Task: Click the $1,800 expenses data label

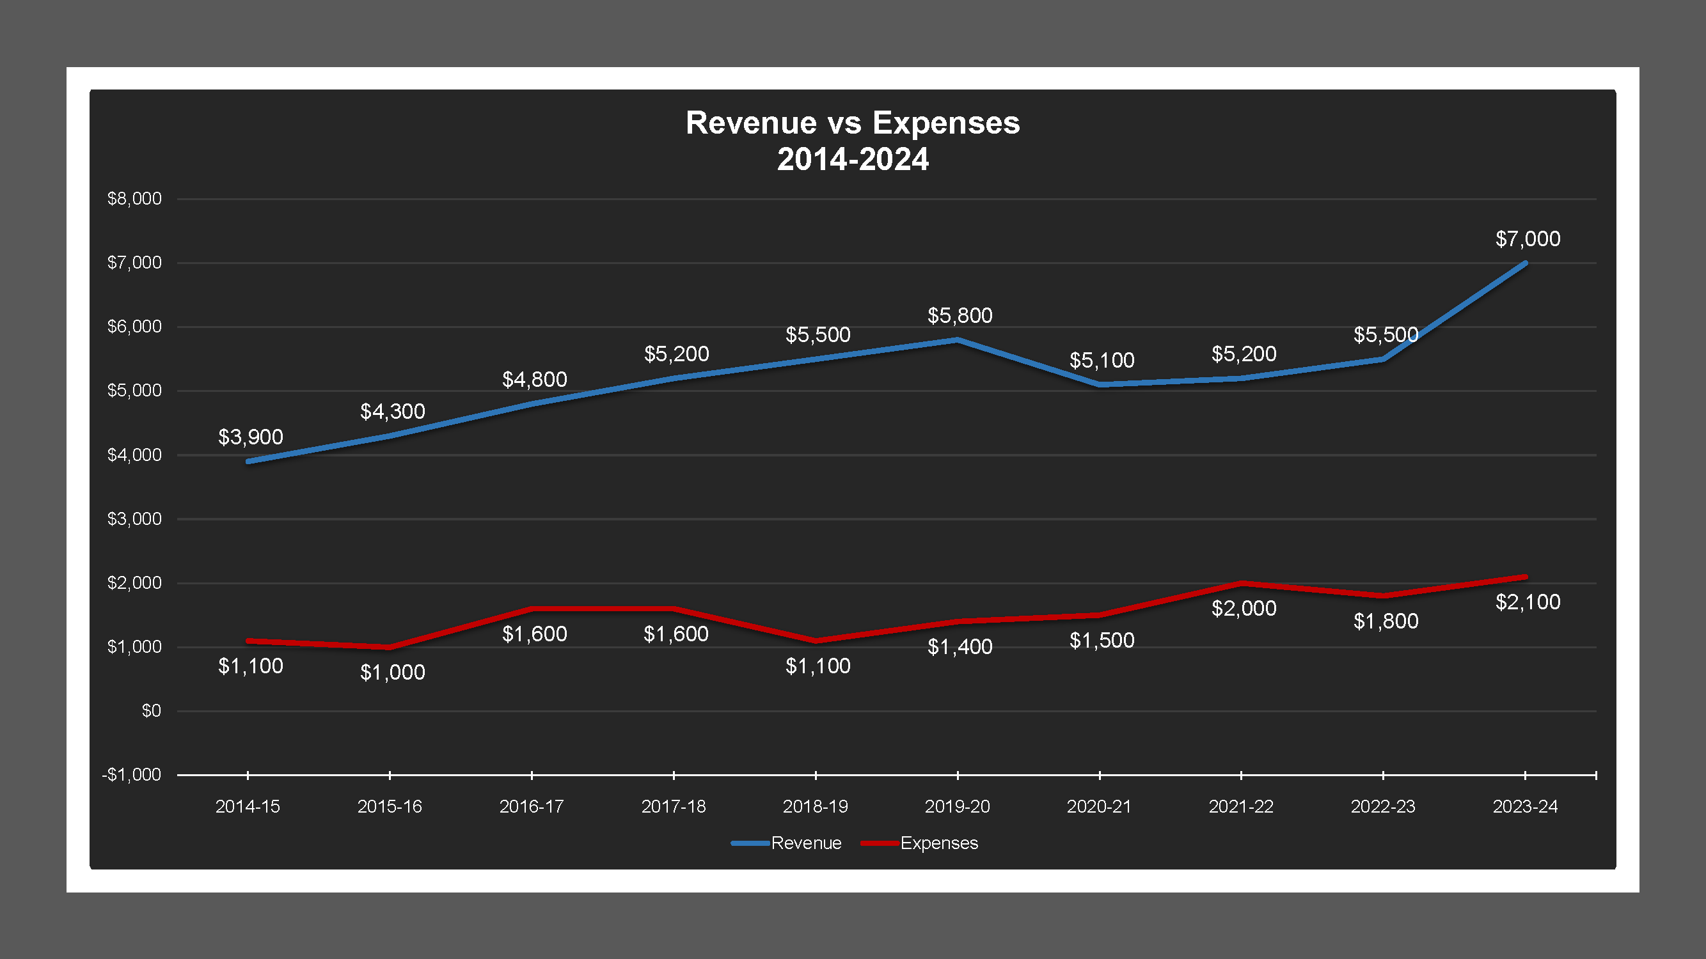Action: (x=1386, y=621)
